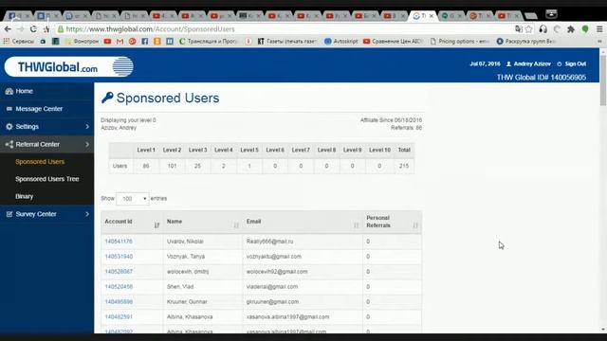Click Survey Center edit icon

[9, 214]
